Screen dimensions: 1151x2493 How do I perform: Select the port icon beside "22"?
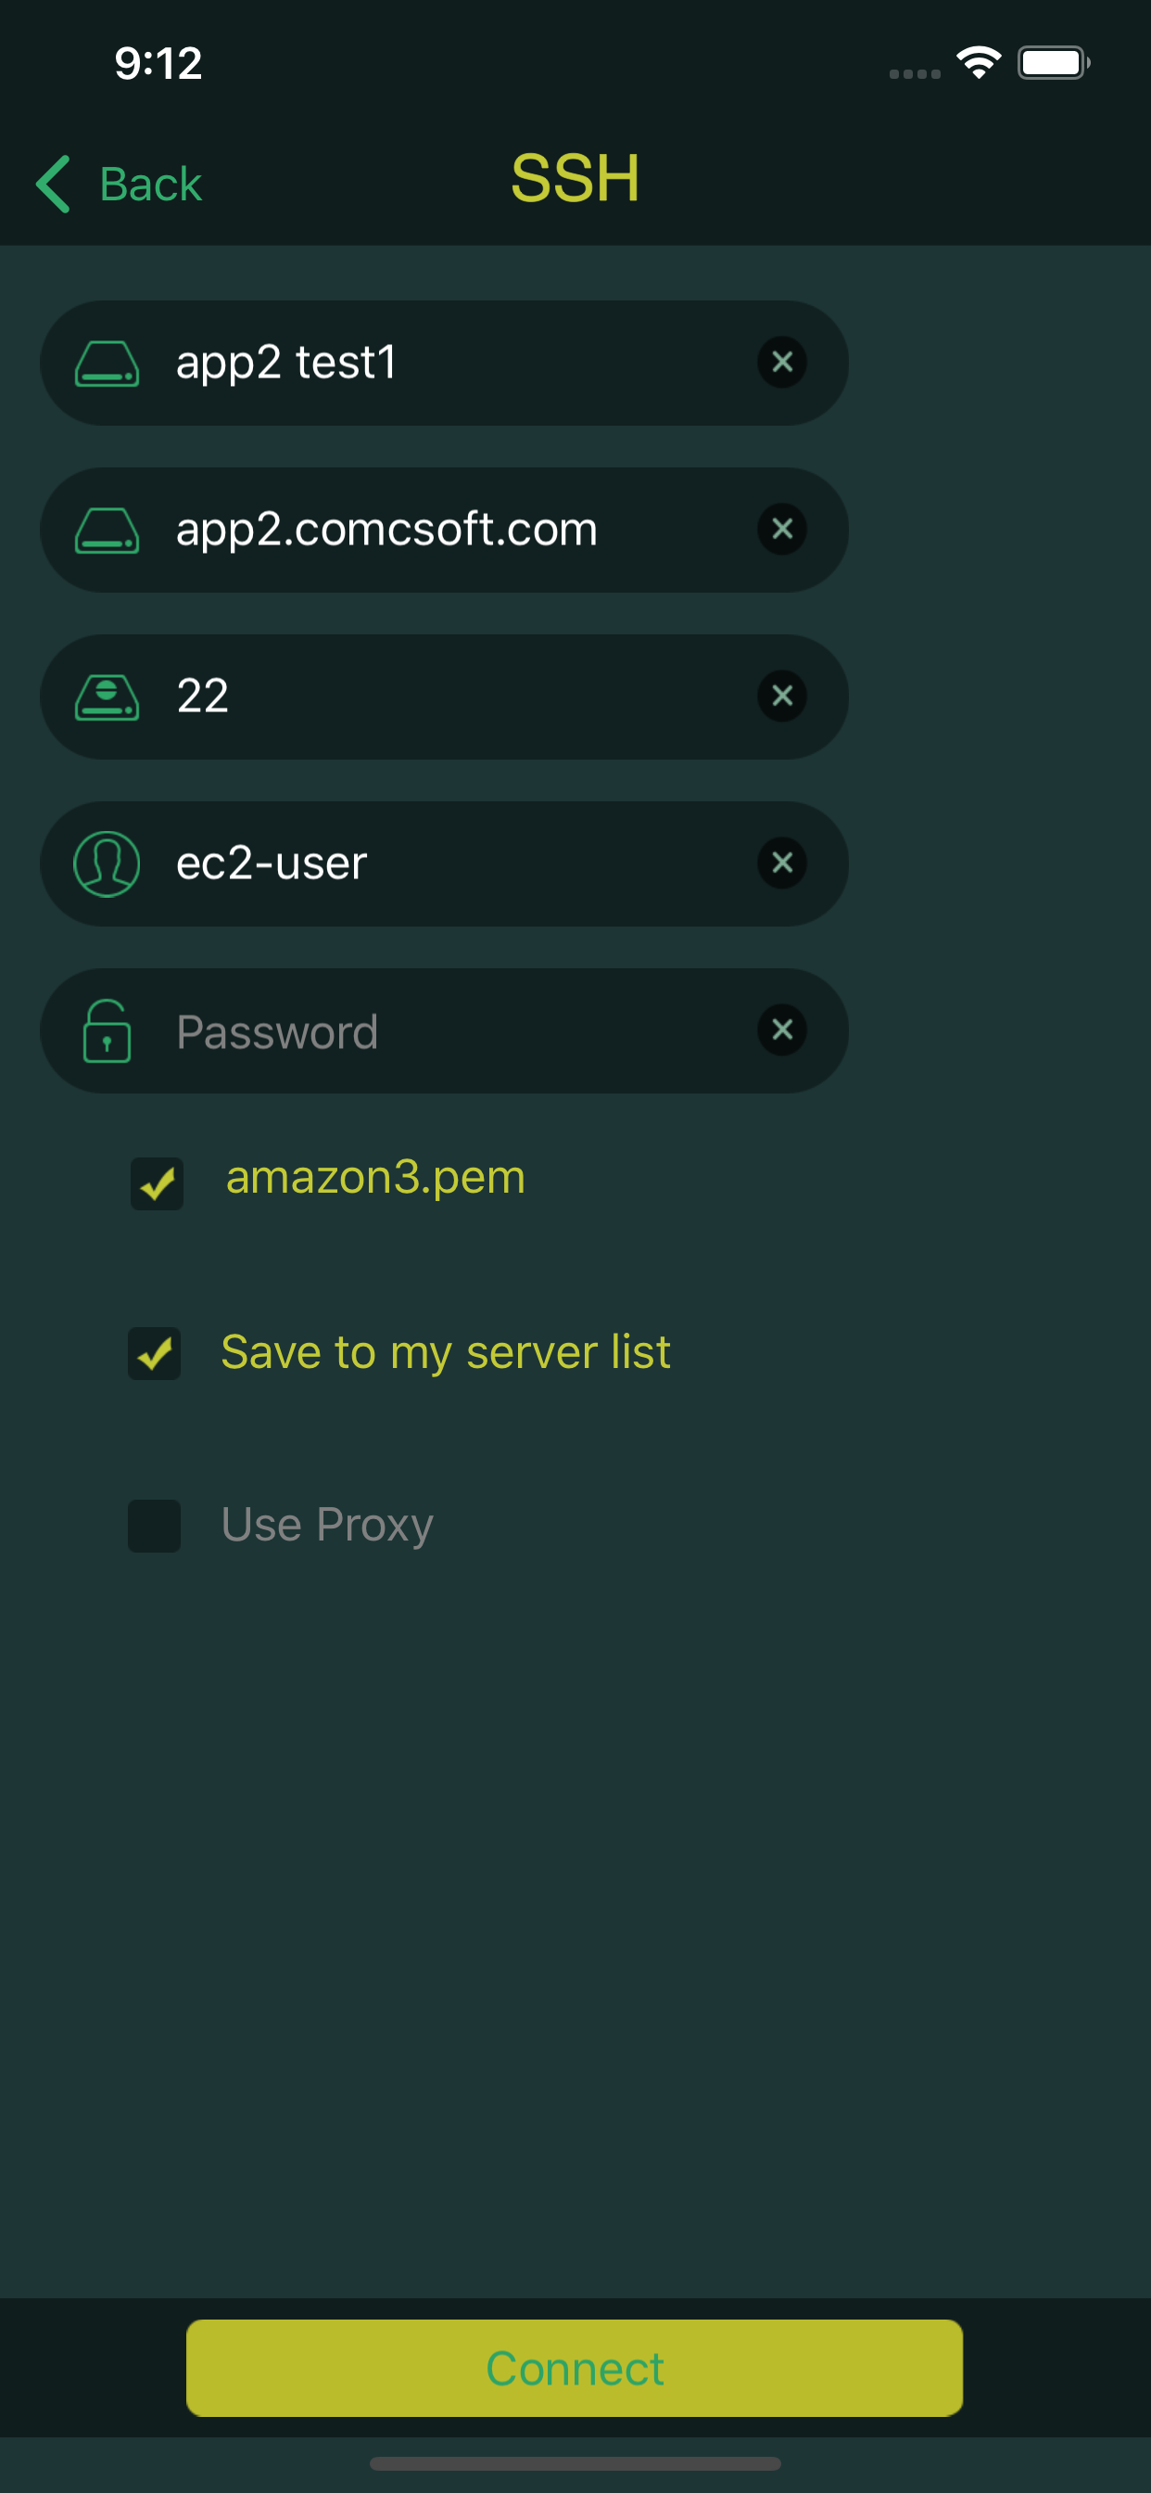[x=108, y=696]
